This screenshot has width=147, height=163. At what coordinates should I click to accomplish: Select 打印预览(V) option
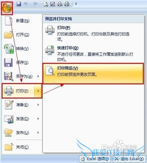[93, 74]
